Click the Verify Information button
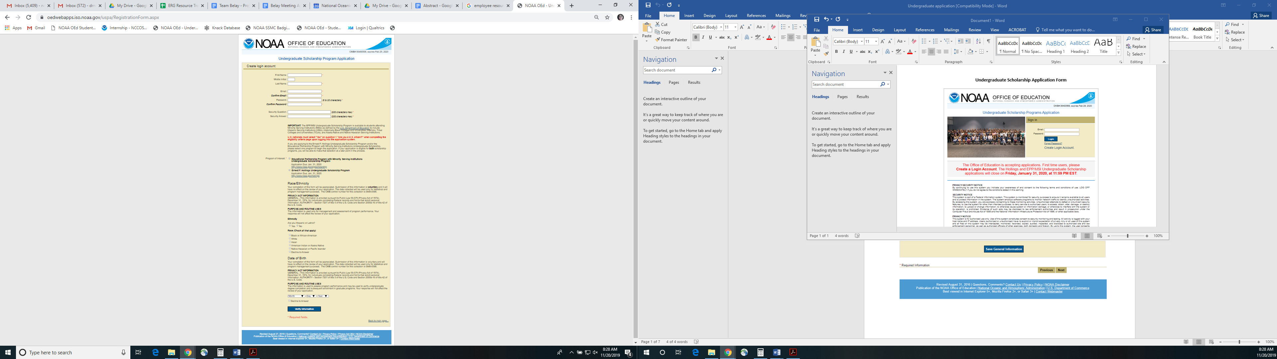Image resolution: width=1277 pixels, height=359 pixels. tap(304, 309)
